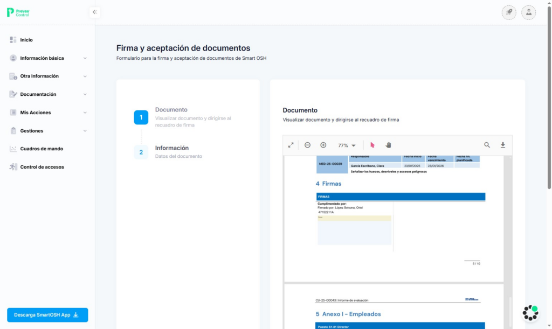Click the Control de accesos running icon
Screen dimensions: 552x329
(13, 167)
